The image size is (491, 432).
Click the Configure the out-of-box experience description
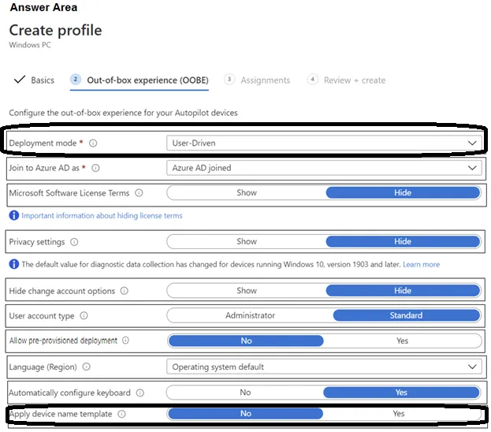pyautogui.click(x=123, y=113)
